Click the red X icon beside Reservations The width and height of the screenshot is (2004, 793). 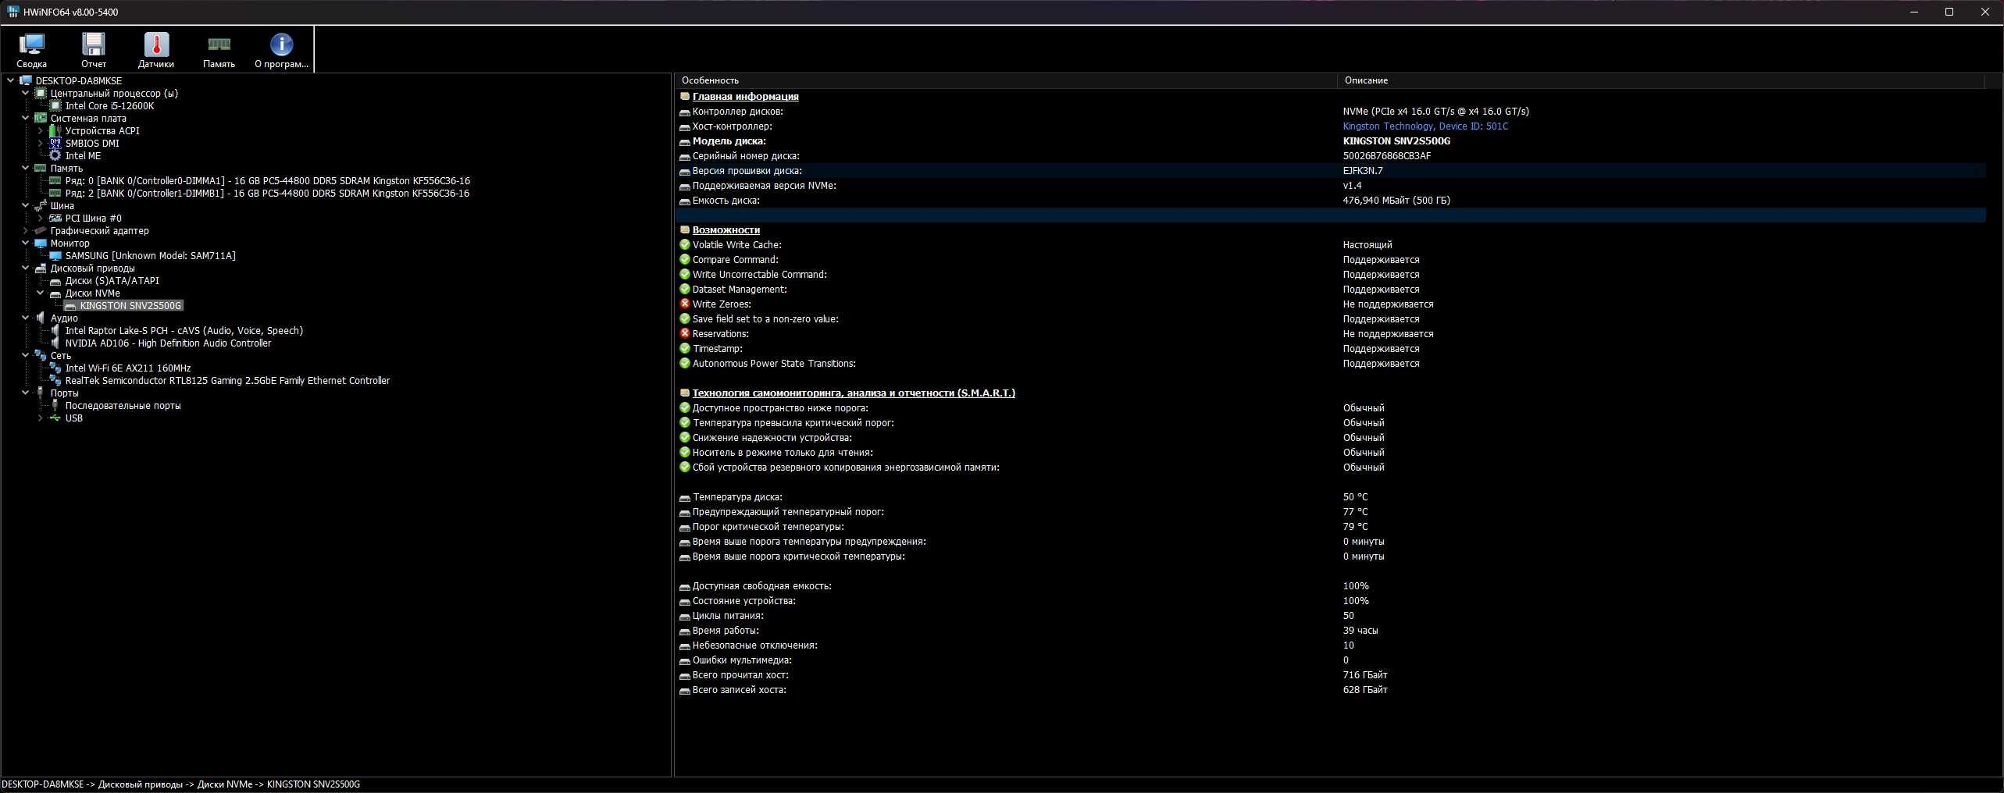[685, 333]
